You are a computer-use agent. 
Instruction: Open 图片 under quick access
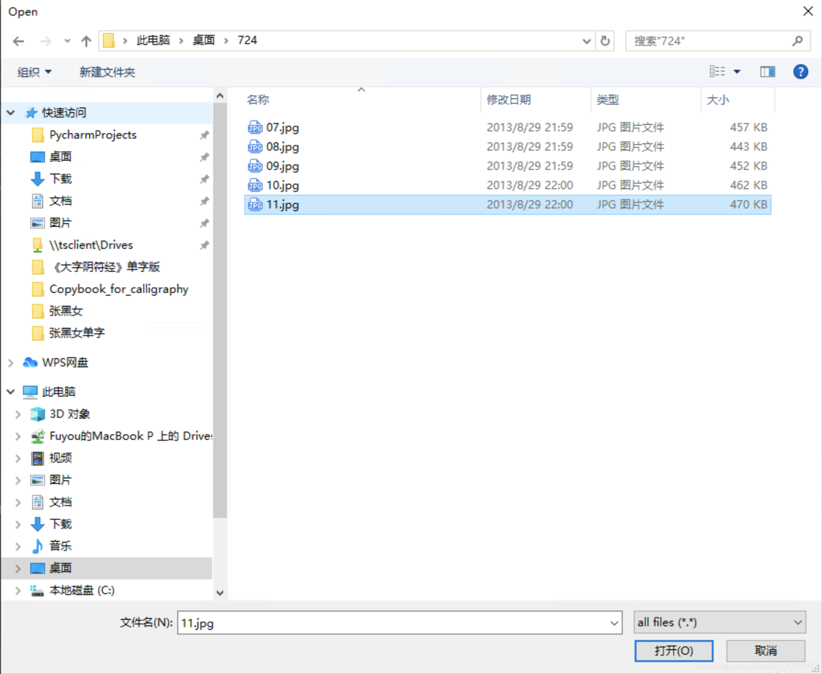[x=60, y=223]
